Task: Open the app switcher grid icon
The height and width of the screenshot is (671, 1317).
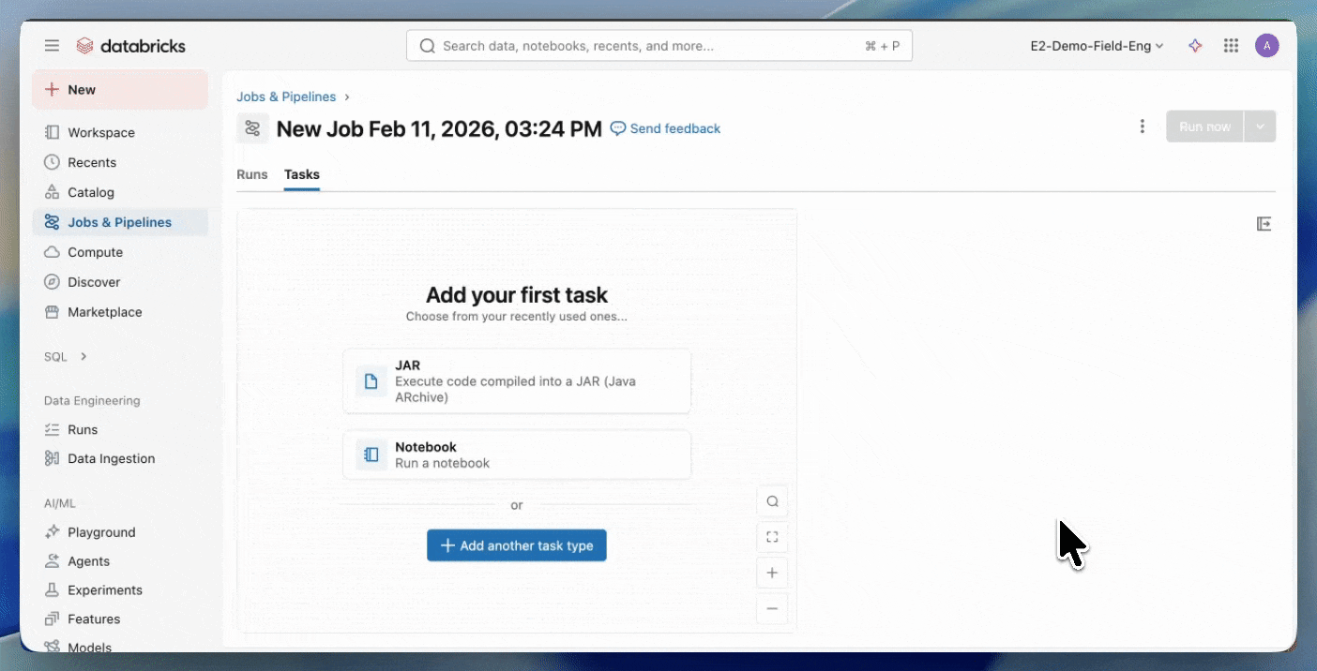Action: tap(1231, 45)
